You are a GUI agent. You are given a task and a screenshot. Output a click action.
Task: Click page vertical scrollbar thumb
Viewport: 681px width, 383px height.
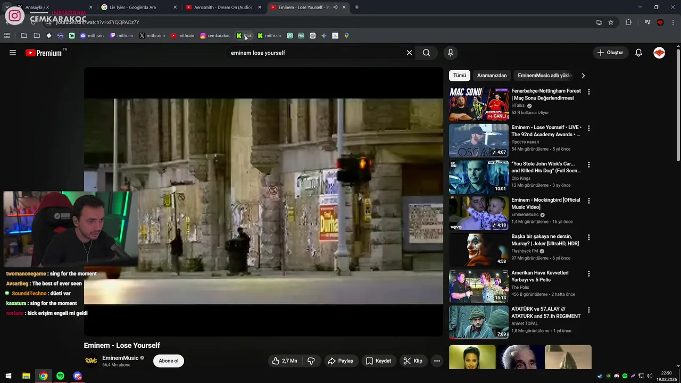678,105
